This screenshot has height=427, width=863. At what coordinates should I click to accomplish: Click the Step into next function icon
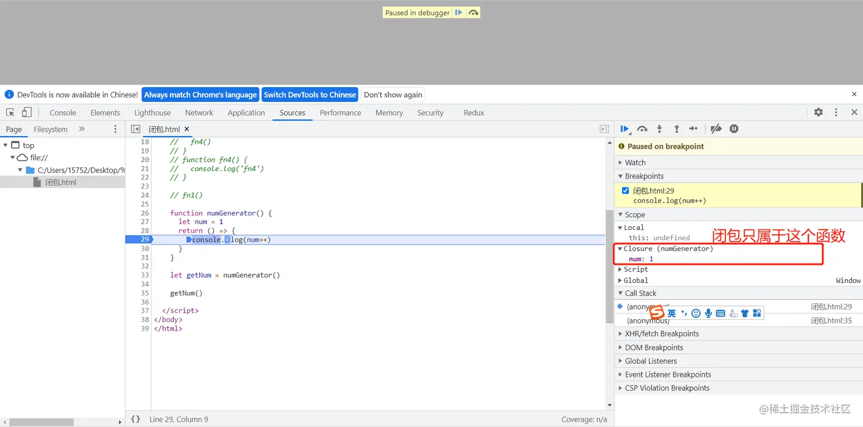tap(659, 129)
